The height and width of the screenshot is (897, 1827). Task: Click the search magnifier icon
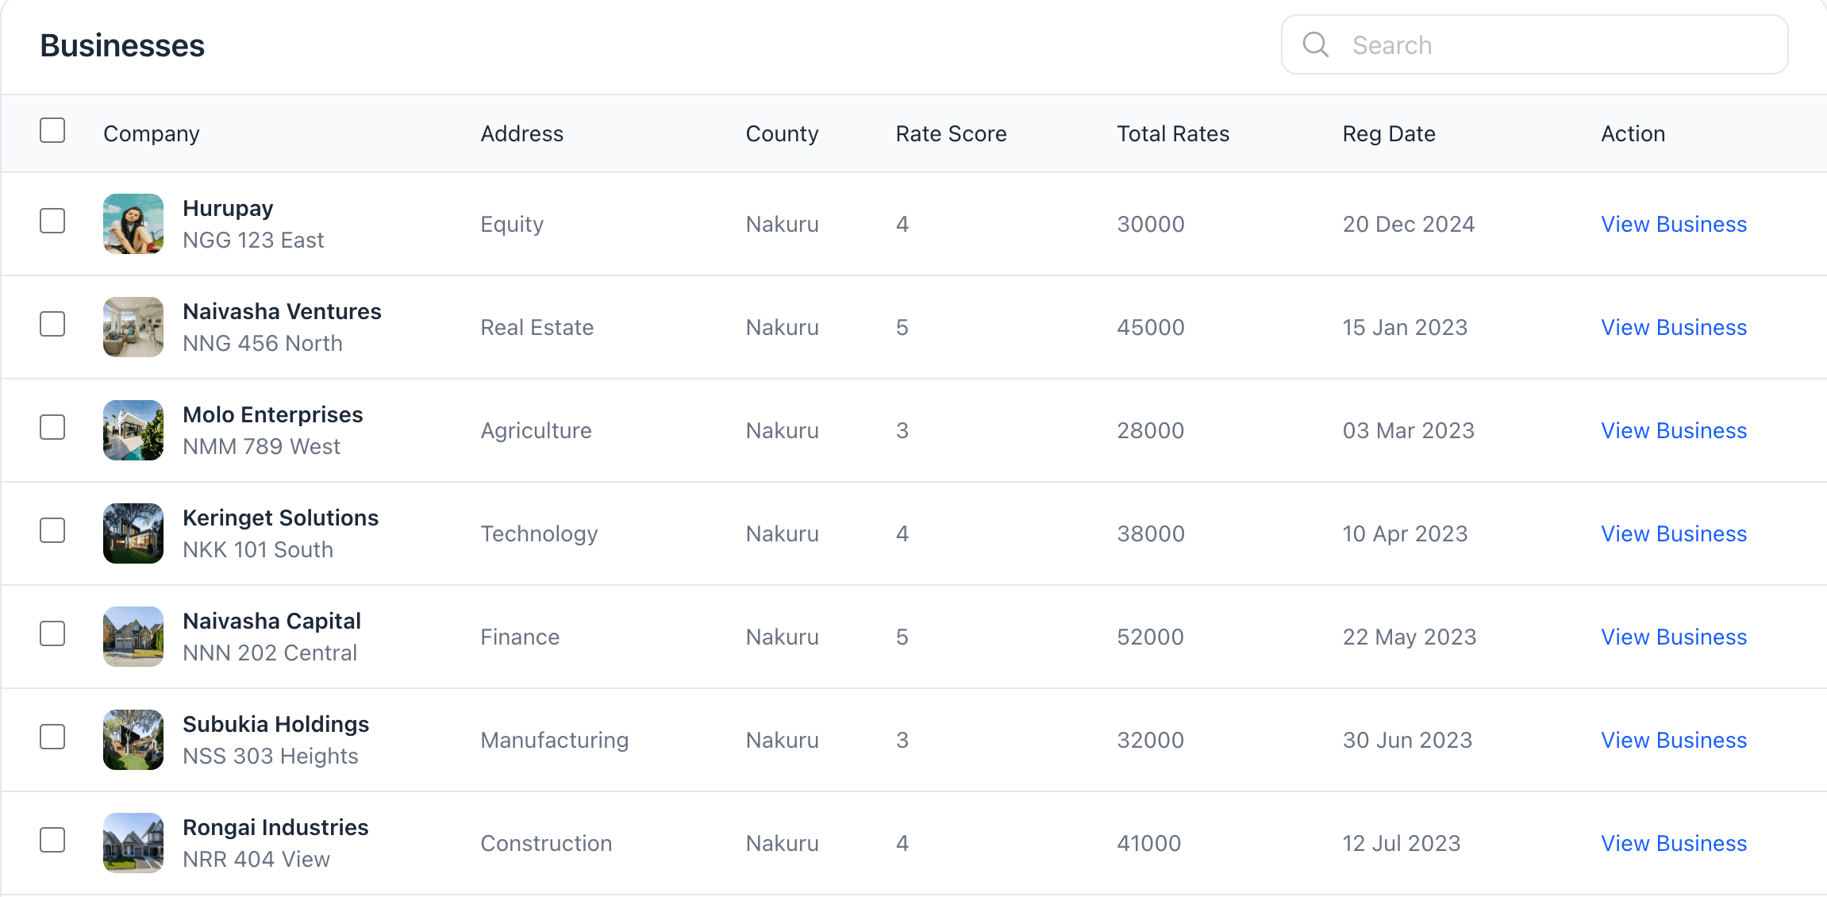[x=1315, y=44]
